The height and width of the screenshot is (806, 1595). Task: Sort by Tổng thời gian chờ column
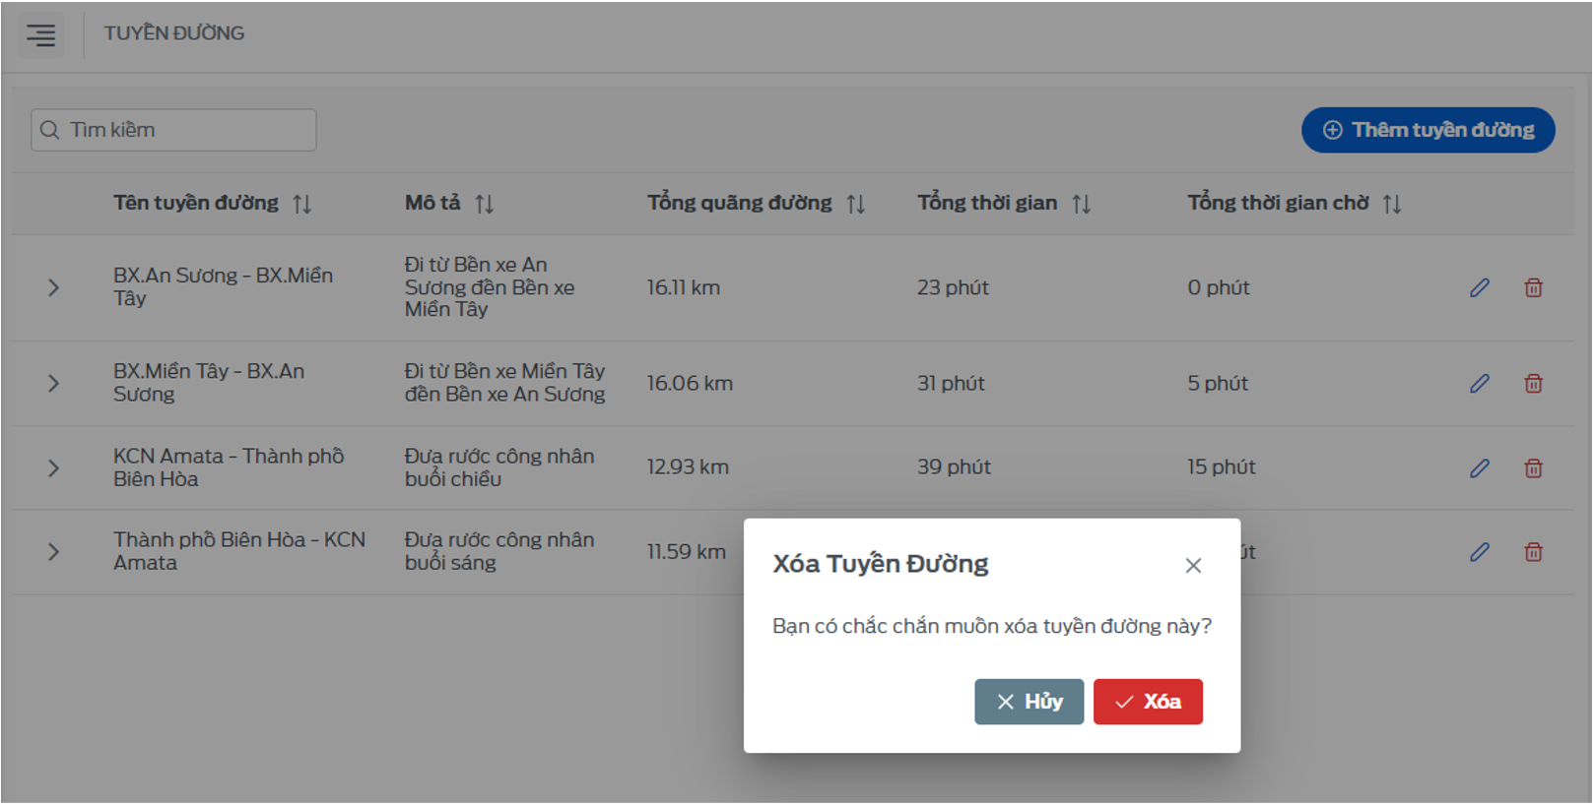(1391, 204)
